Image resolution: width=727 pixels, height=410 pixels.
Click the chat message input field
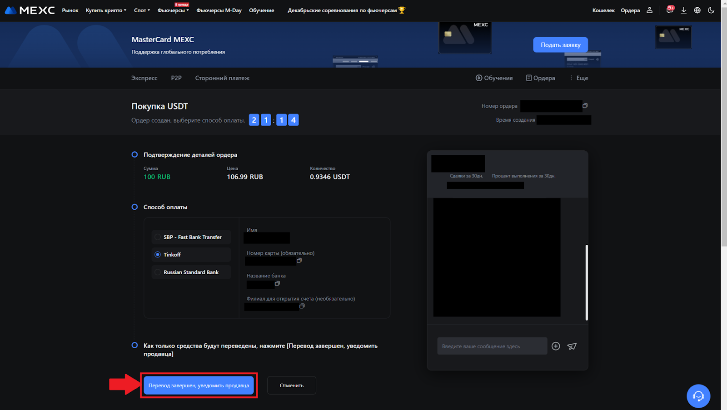[492, 346]
